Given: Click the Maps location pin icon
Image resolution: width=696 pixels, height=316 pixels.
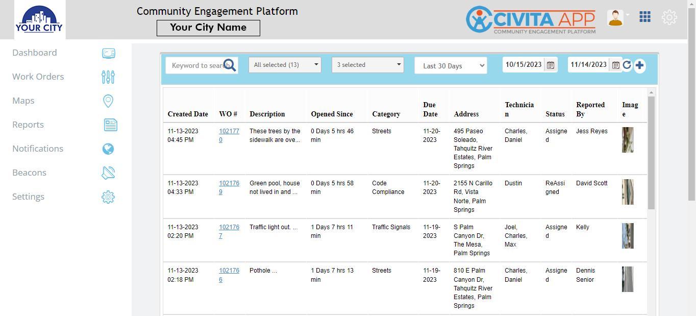Looking at the screenshot, I should [108, 101].
